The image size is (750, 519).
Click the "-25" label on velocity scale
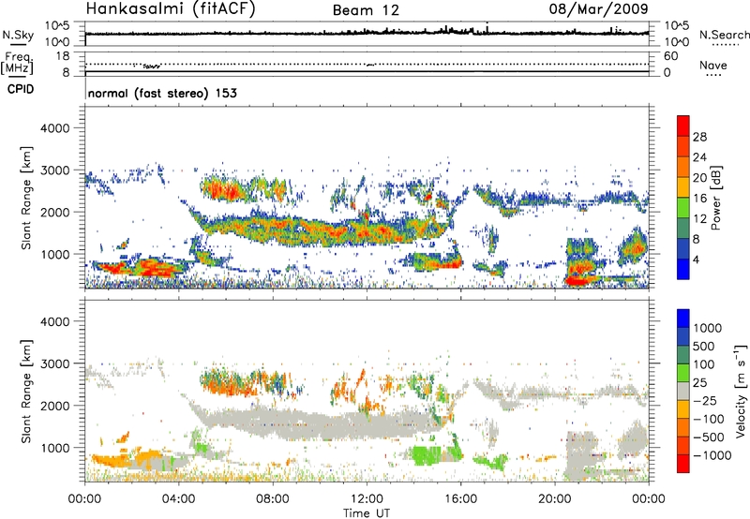pyautogui.click(x=705, y=401)
